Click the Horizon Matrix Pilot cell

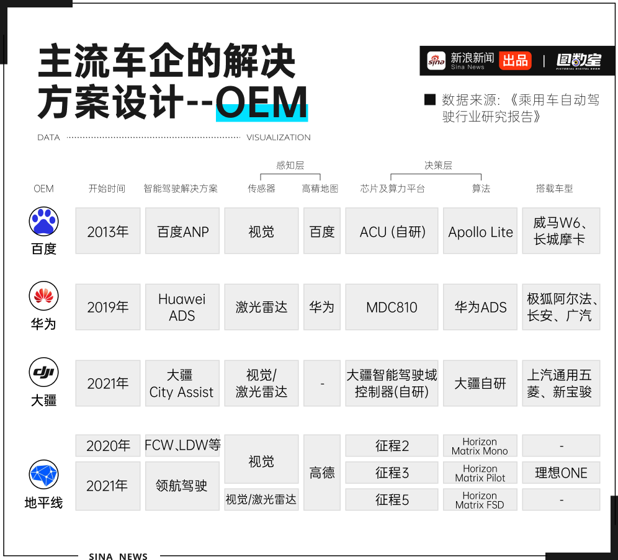pos(480,473)
